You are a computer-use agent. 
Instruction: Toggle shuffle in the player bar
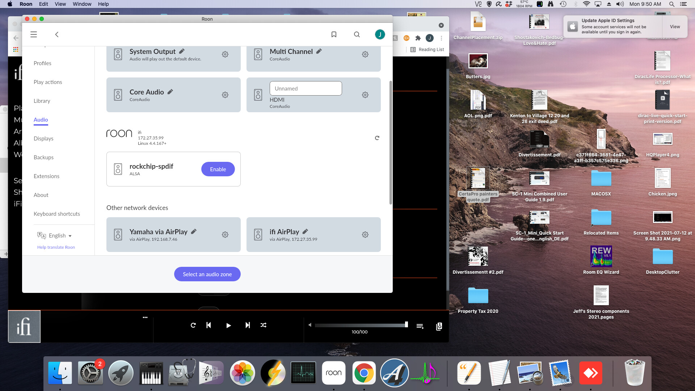[264, 325]
